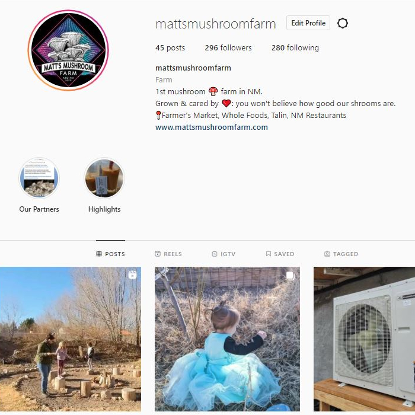
Task: Open the mattsmushroomfarm.com website link
Action: point(212,127)
